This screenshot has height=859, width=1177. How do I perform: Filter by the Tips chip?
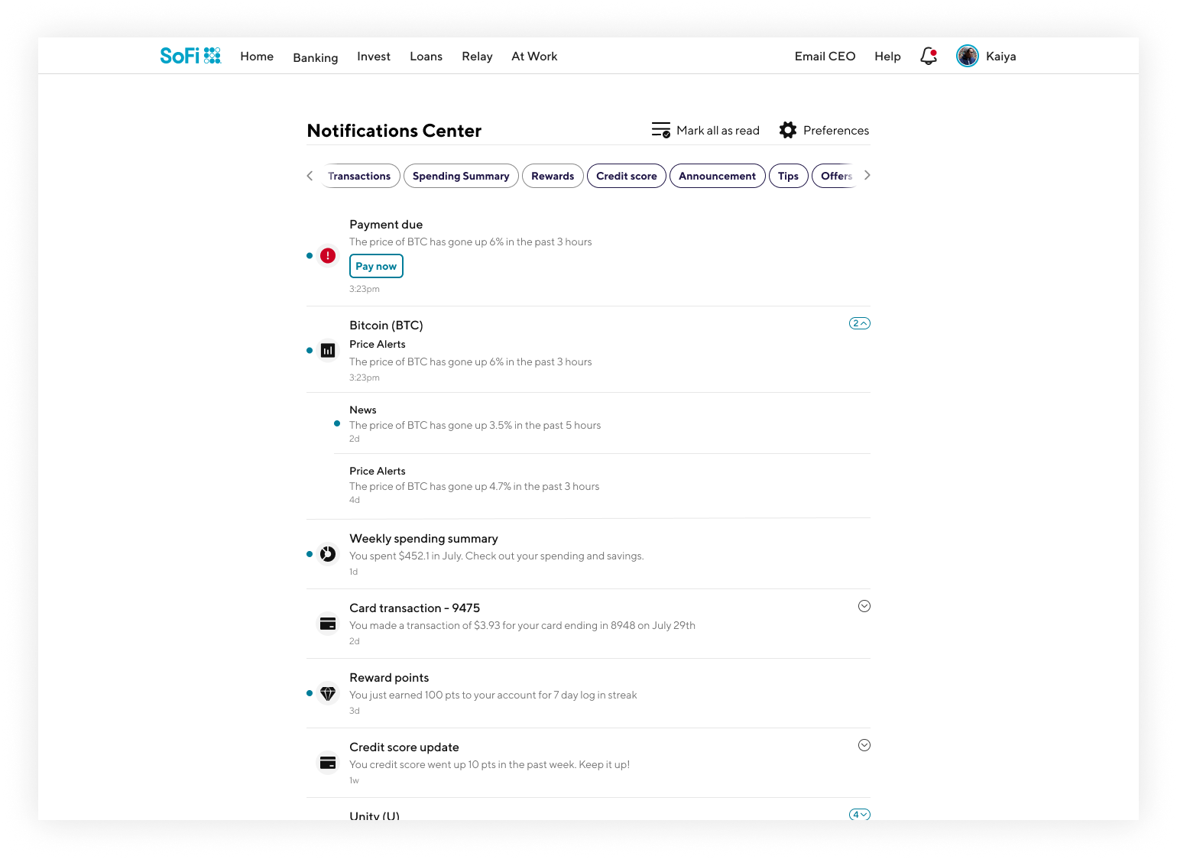coord(788,176)
